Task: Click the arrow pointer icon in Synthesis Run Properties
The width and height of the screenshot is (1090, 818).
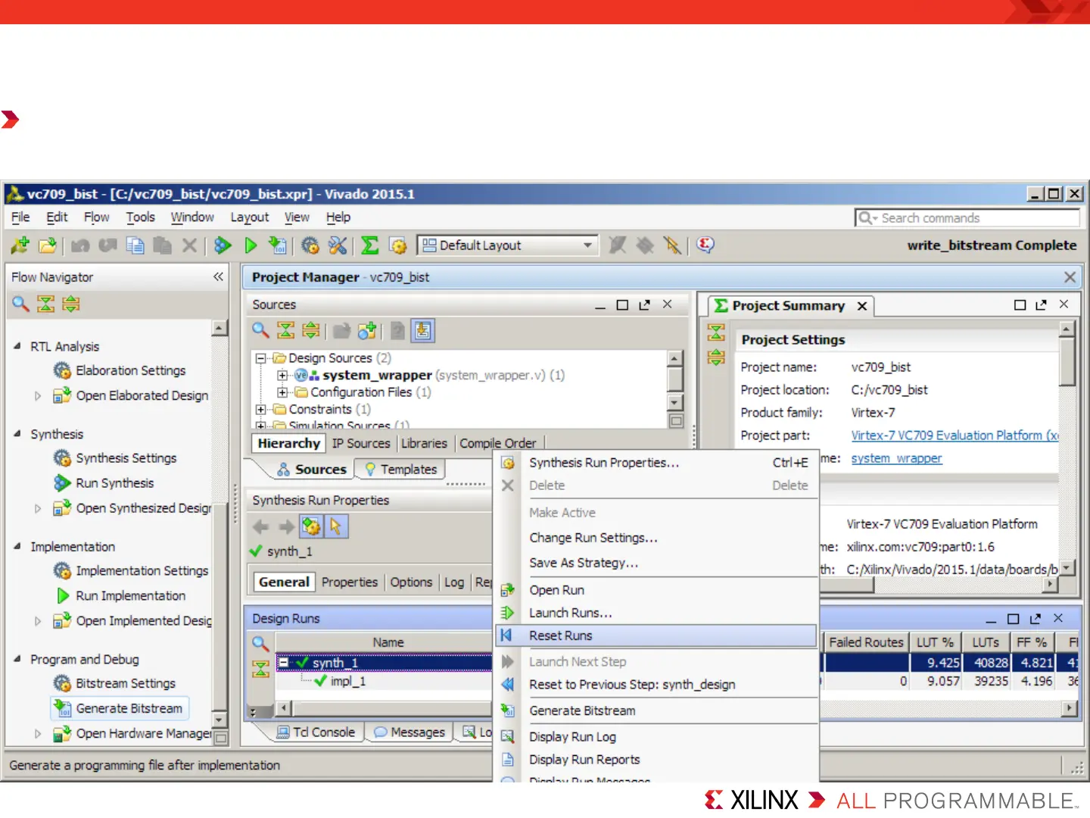Action: point(335,526)
